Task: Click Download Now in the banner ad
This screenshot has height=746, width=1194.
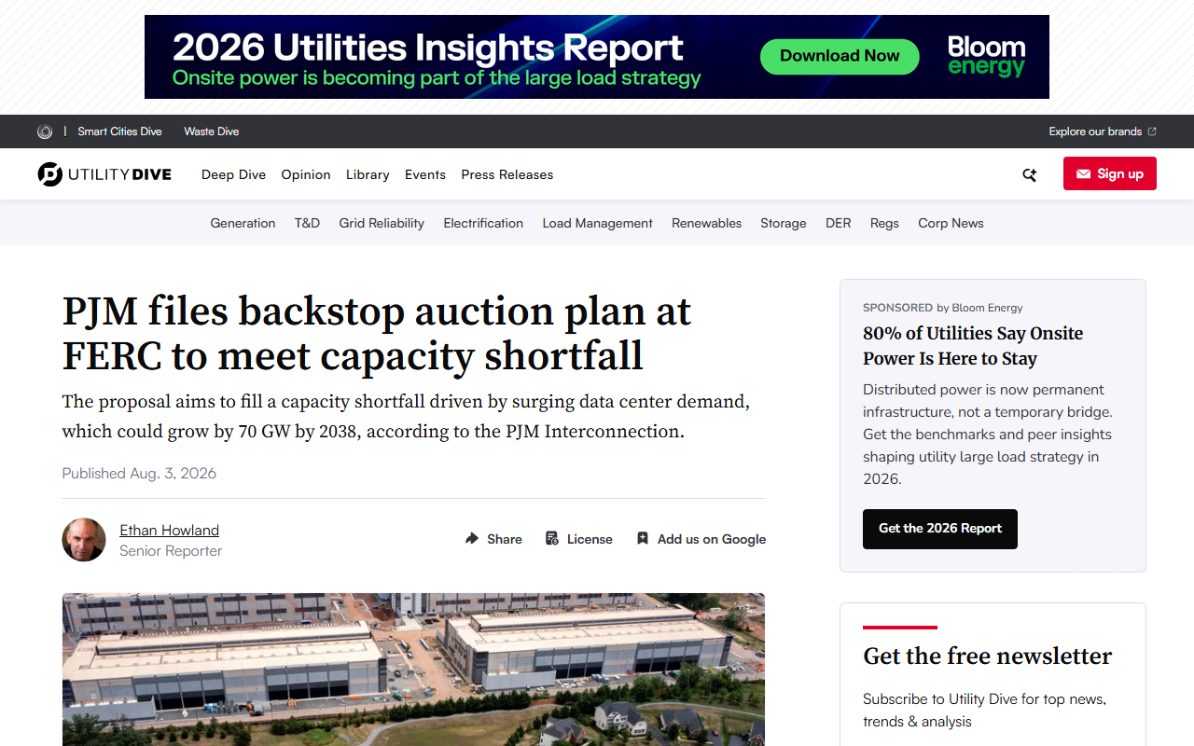Action: (x=840, y=56)
